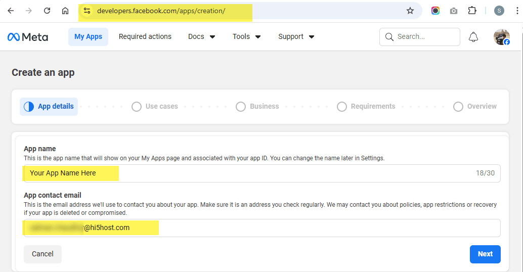The height and width of the screenshot is (272, 523).
Task: Open the notifications bell
Action: [473, 37]
